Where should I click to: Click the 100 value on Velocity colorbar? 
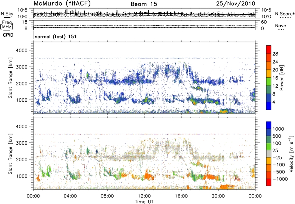278,143
